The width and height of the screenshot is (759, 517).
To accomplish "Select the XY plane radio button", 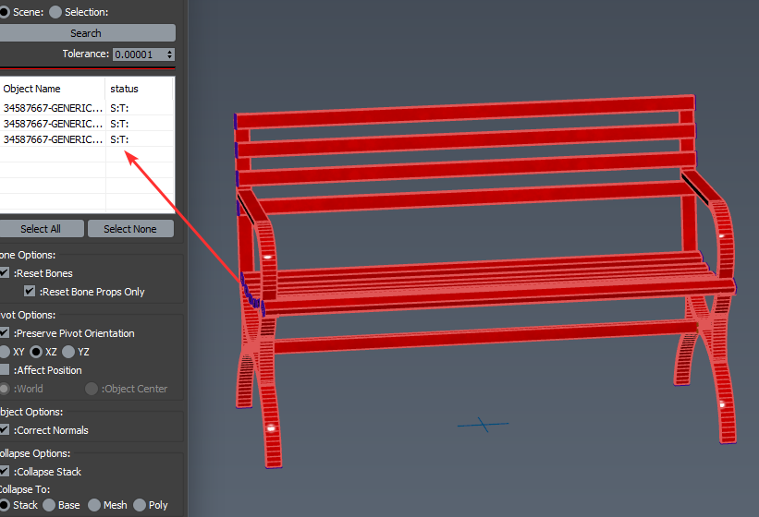I will pos(5,352).
